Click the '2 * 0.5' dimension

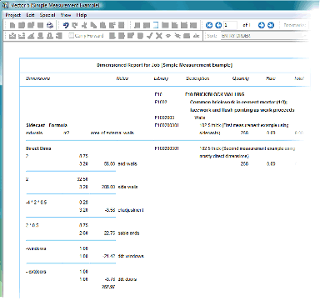tap(32, 225)
